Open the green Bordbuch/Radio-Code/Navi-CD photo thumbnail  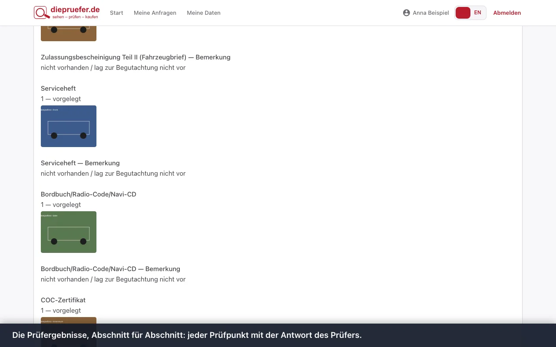[x=69, y=232]
